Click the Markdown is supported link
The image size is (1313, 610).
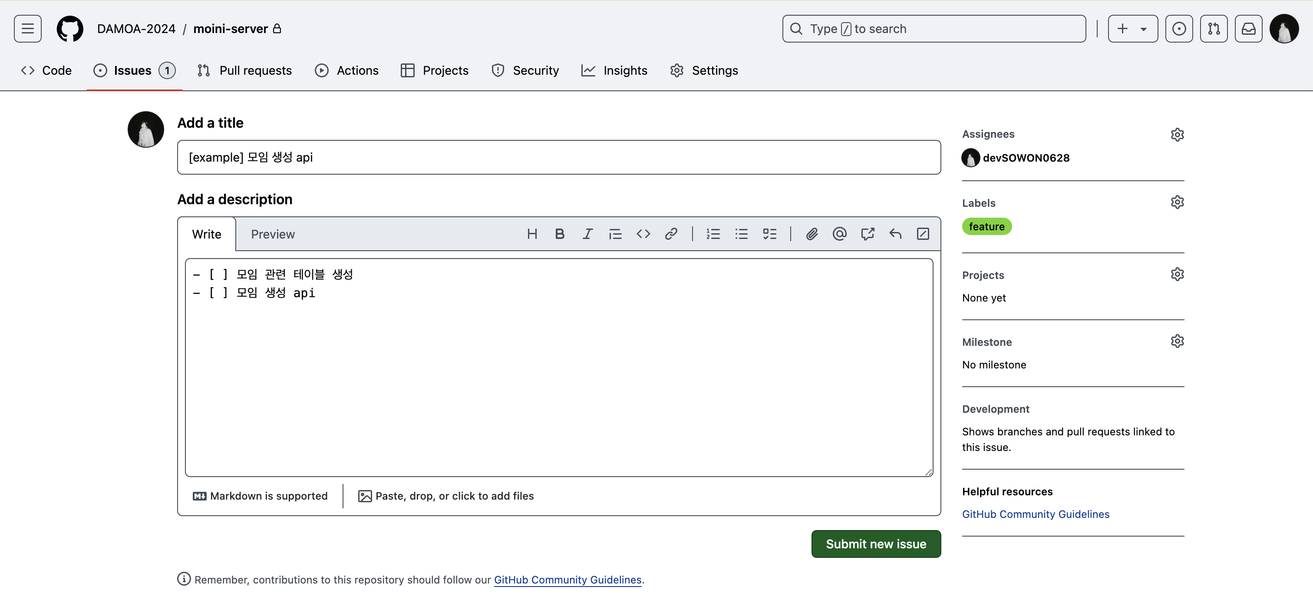[x=260, y=496]
